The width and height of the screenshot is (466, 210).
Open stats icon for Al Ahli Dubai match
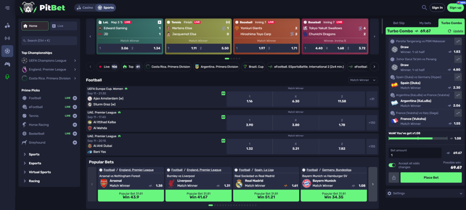(223, 141)
